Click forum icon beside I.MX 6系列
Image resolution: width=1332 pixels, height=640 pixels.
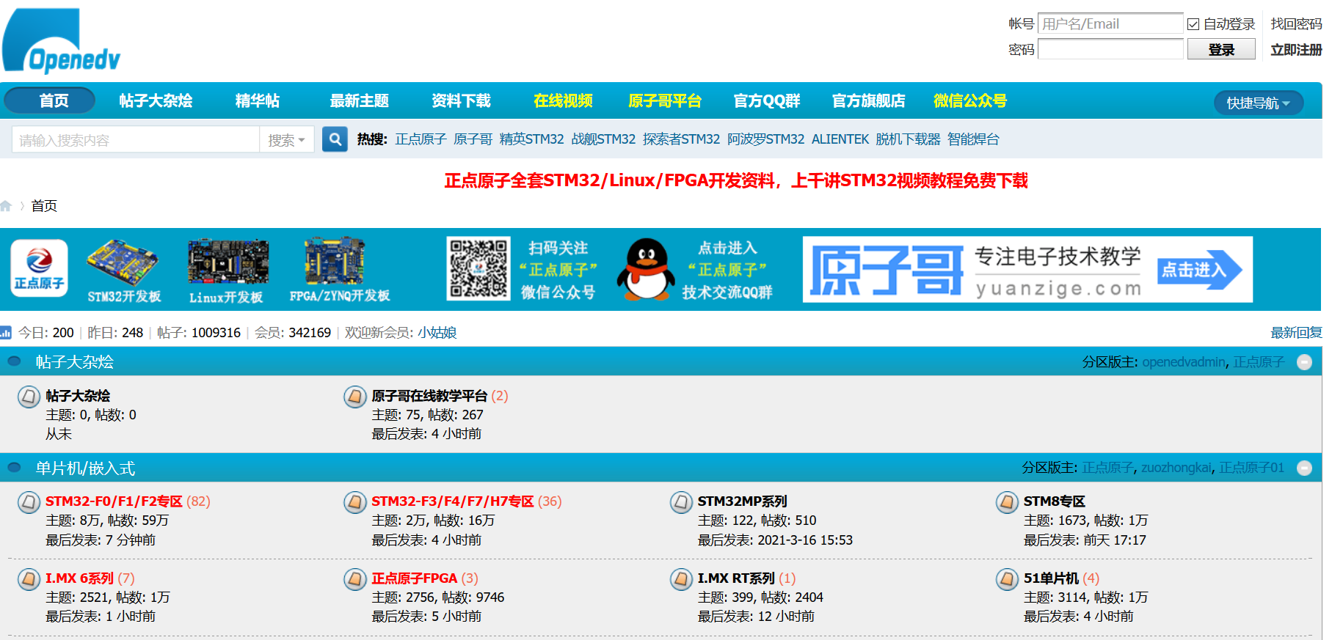(x=29, y=580)
